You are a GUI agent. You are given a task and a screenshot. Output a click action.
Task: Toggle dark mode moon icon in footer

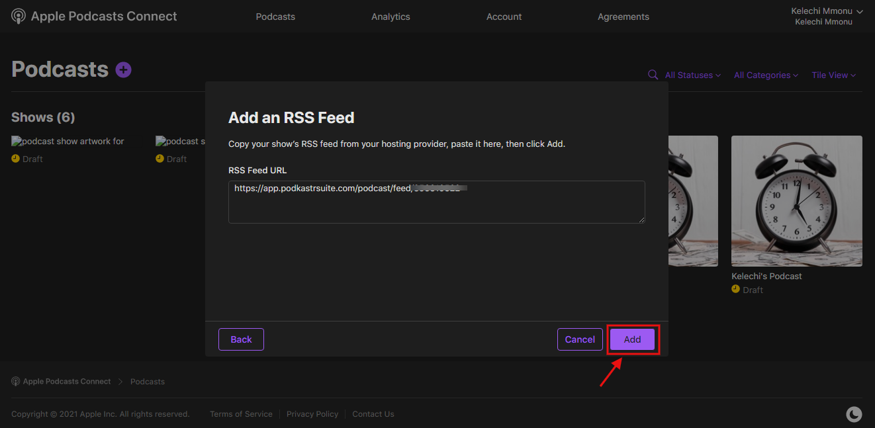[854, 414]
